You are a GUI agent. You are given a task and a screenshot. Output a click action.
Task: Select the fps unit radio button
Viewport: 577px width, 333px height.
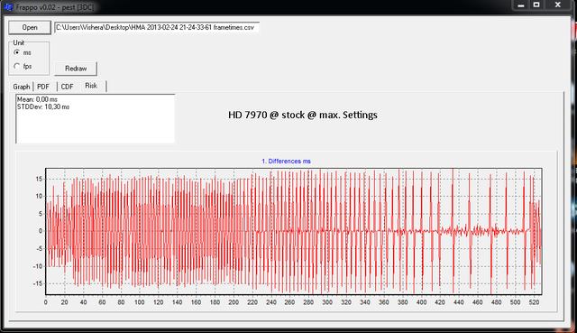coord(16,66)
